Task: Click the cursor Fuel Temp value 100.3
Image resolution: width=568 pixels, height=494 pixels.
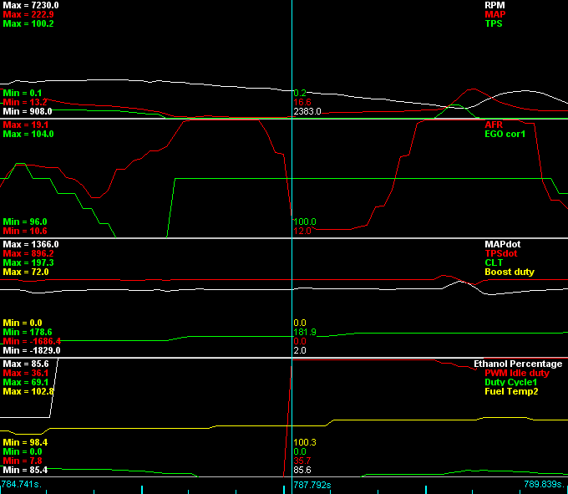Action: (x=305, y=442)
